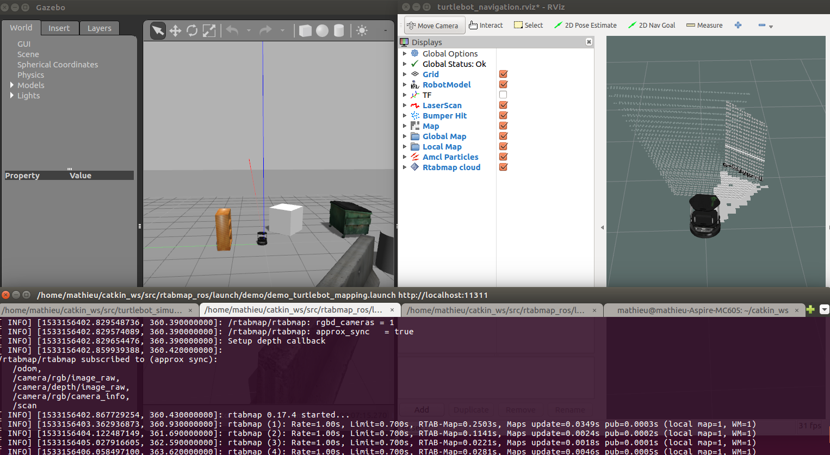The width and height of the screenshot is (830, 455).
Task: Open the terminal tab for mathieu@mathieu-Aspire-MC605
Action: coord(702,310)
